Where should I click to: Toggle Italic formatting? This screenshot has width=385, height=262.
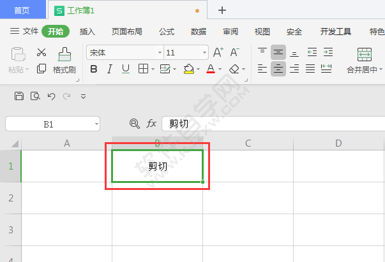point(109,69)
